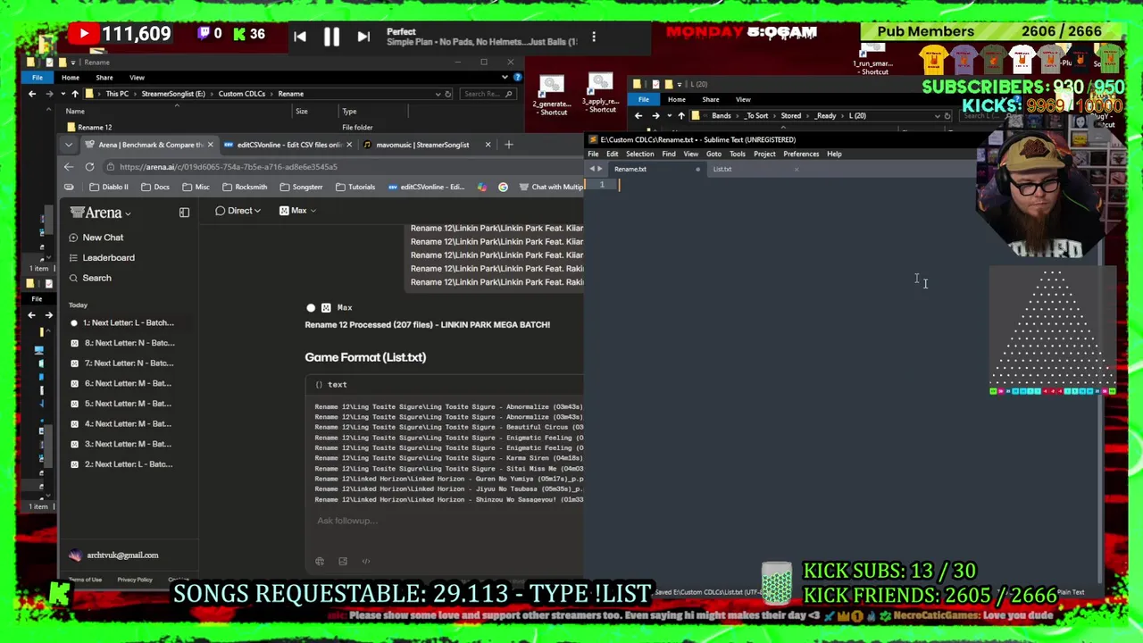This screenshot has width=1143, height=643.
Task: Open the editCSVonline bookmark
Action: (x=427, y=187)
